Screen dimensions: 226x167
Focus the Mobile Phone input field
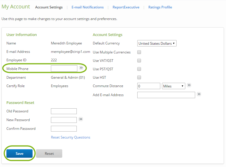click(x=64, y=69)
